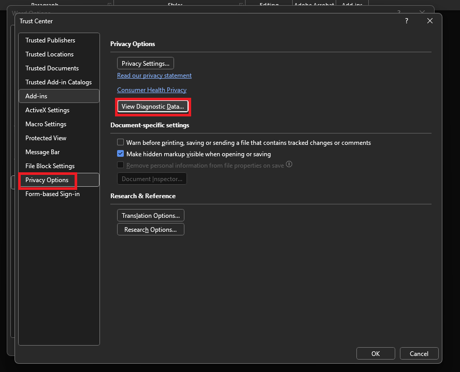This screenshot has height=372, width=460.
Task: Click the info icon beside Remove personal information
Action: click(x=289, y=165)
